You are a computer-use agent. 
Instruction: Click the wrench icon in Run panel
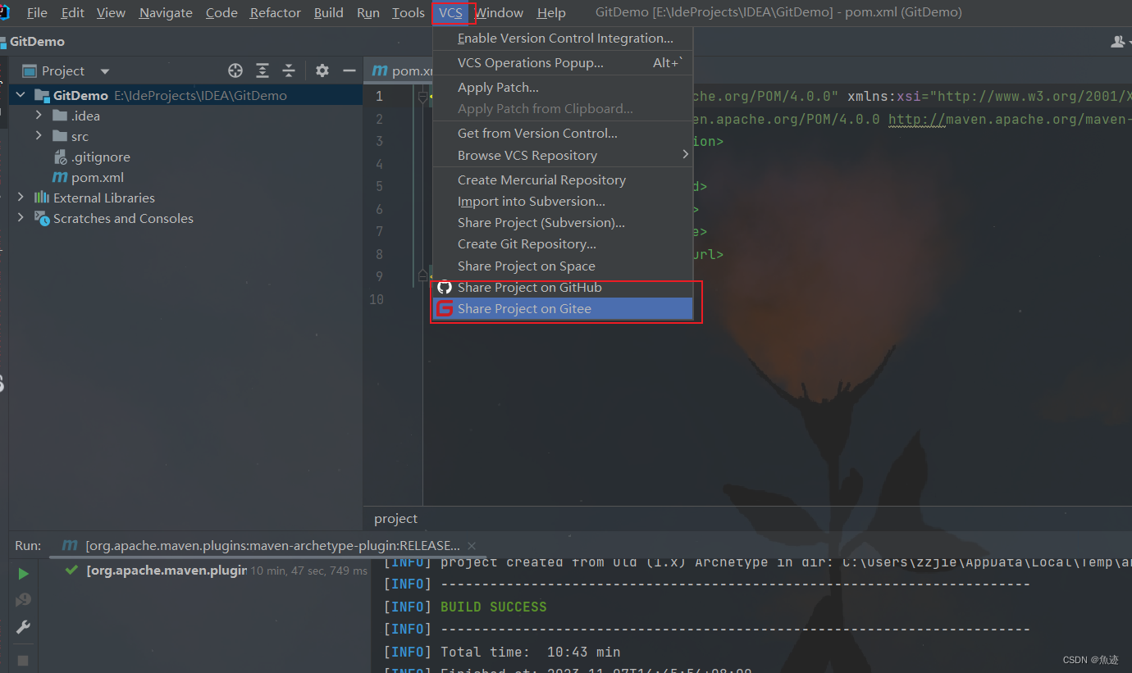pos(23,627)
